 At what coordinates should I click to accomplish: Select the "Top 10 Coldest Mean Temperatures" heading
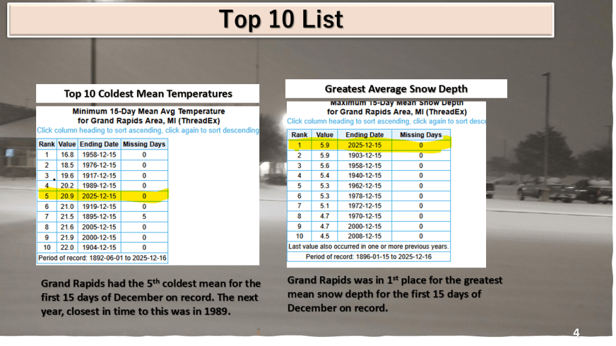(148, 94)
